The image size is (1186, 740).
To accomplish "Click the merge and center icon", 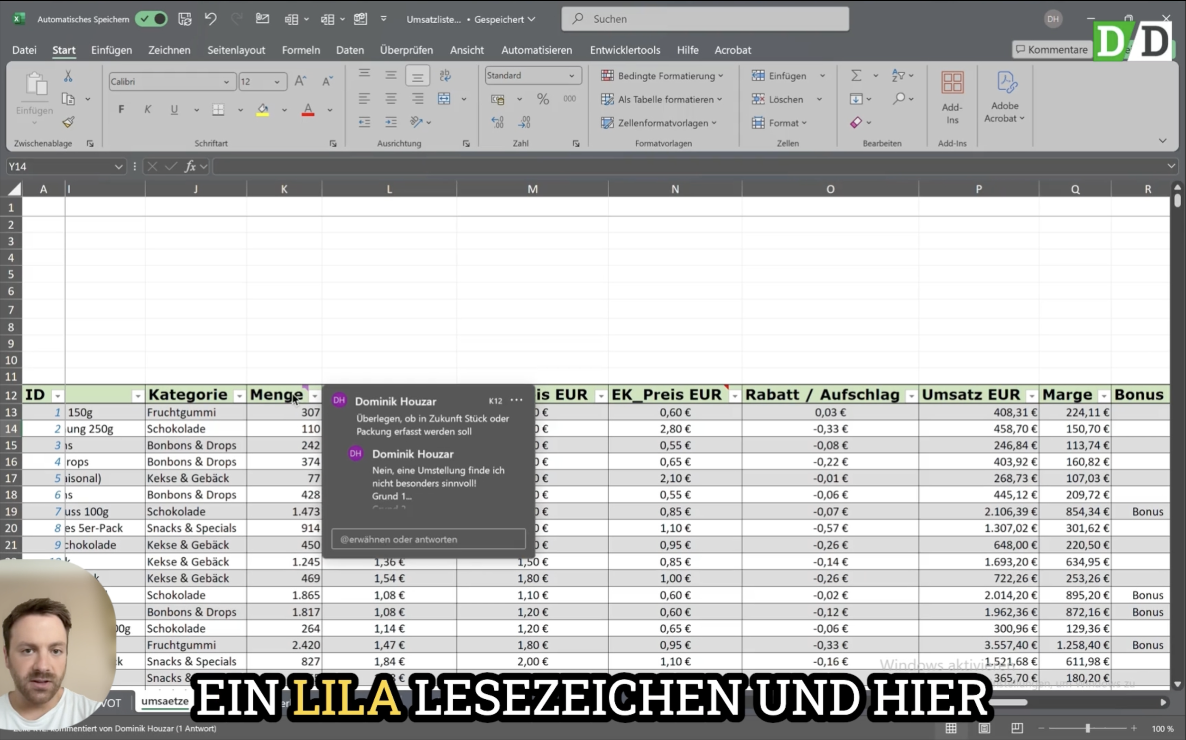I will (444, 99).
